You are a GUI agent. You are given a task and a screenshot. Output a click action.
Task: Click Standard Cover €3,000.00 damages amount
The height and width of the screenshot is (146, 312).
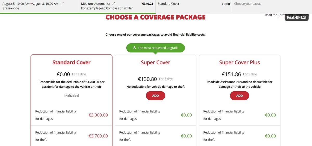click(x=98, y=115)
